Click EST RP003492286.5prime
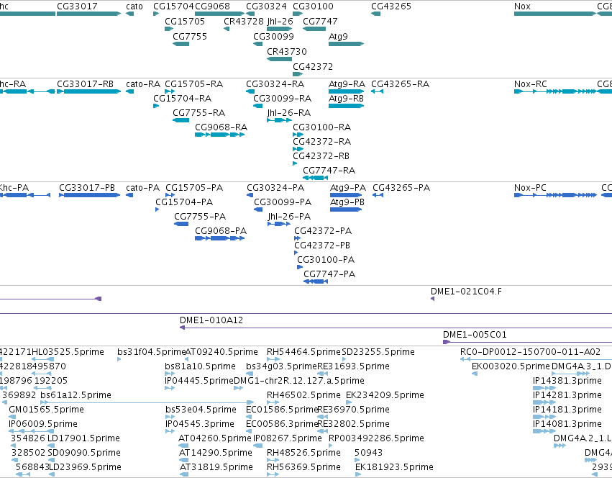 click(x=376, y=438)
